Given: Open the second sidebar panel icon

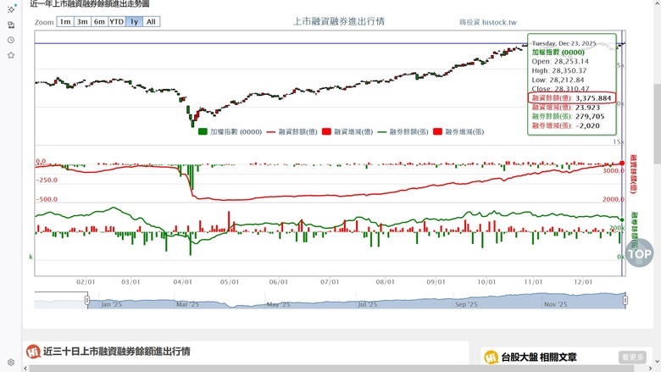Looking at the screenshot, I should pos(11,25).
